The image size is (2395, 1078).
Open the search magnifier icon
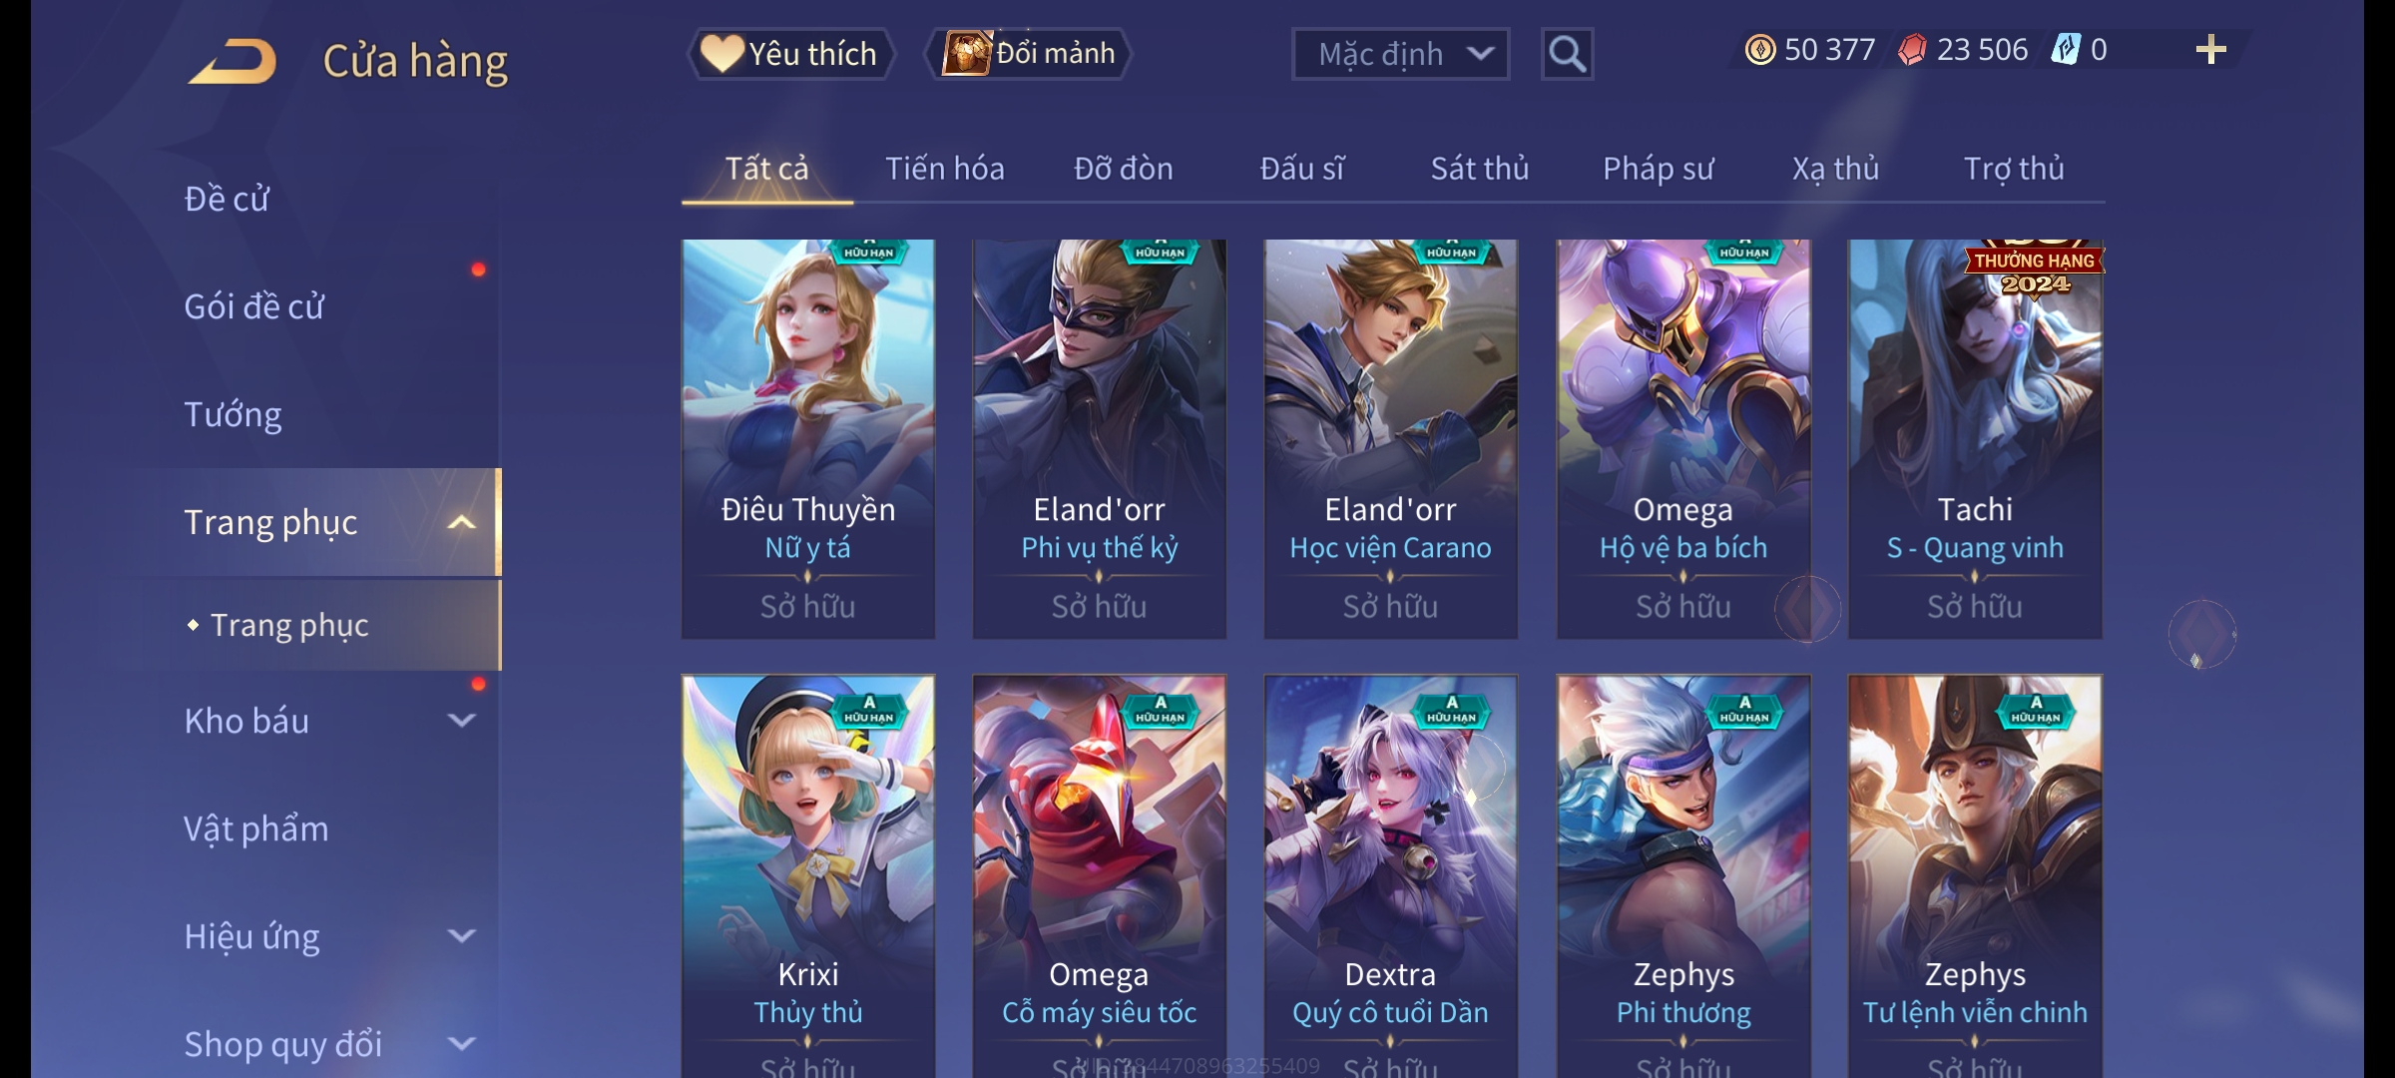pyautogui.click(x=1567, y=54)
